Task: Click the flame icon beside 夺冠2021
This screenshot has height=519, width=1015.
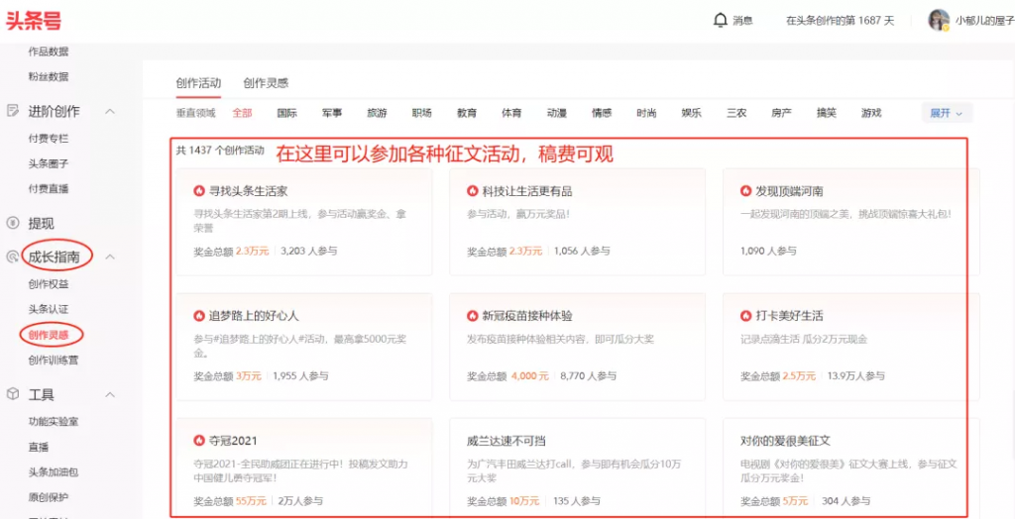Action: [198, 441]
